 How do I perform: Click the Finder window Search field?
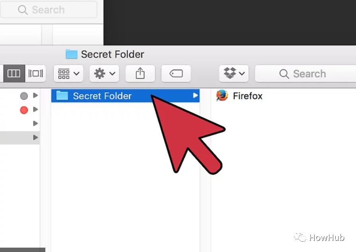305,74
